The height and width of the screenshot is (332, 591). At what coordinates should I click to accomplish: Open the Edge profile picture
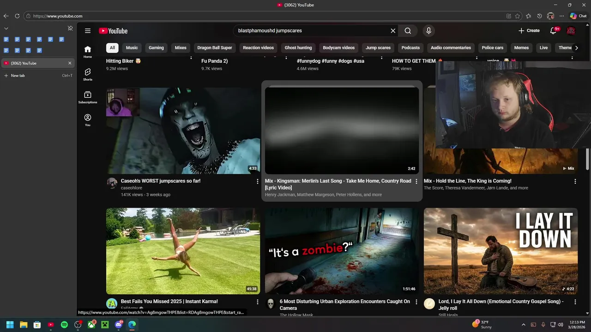coord(550,16)
